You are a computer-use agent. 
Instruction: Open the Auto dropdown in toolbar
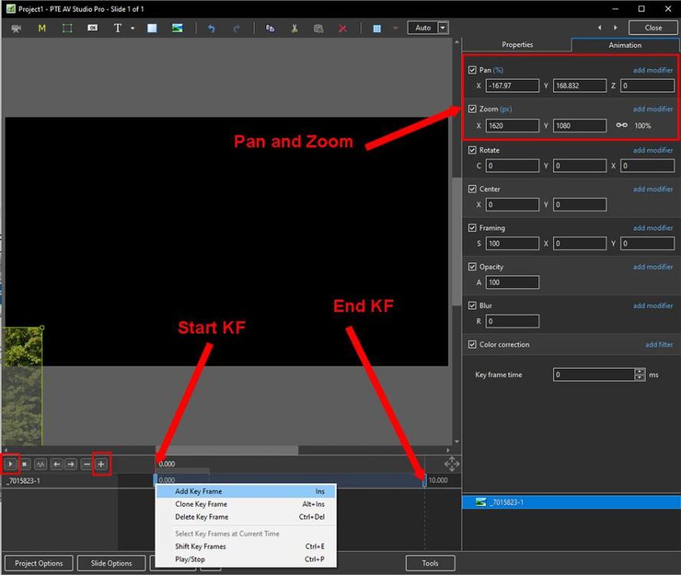pos(442,28)
